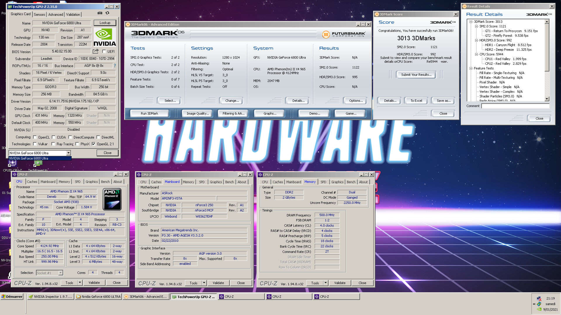Click the Result Details window title icon
The image size is (561, 315).
tap(465, 6)
